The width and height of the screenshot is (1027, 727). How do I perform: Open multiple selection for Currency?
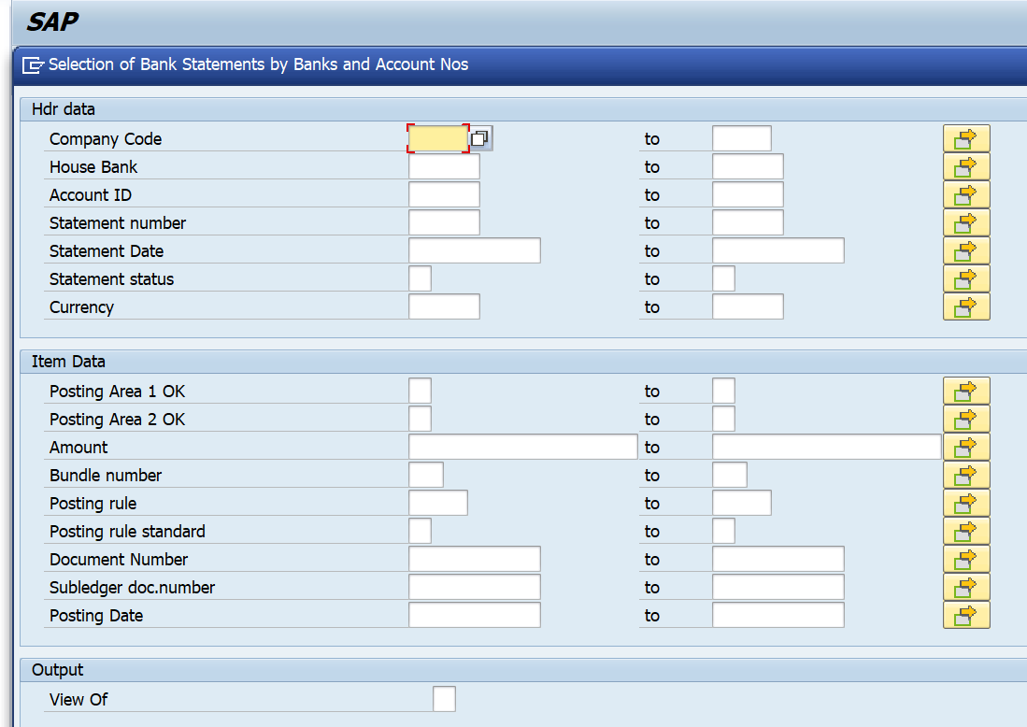coord(966,306)
